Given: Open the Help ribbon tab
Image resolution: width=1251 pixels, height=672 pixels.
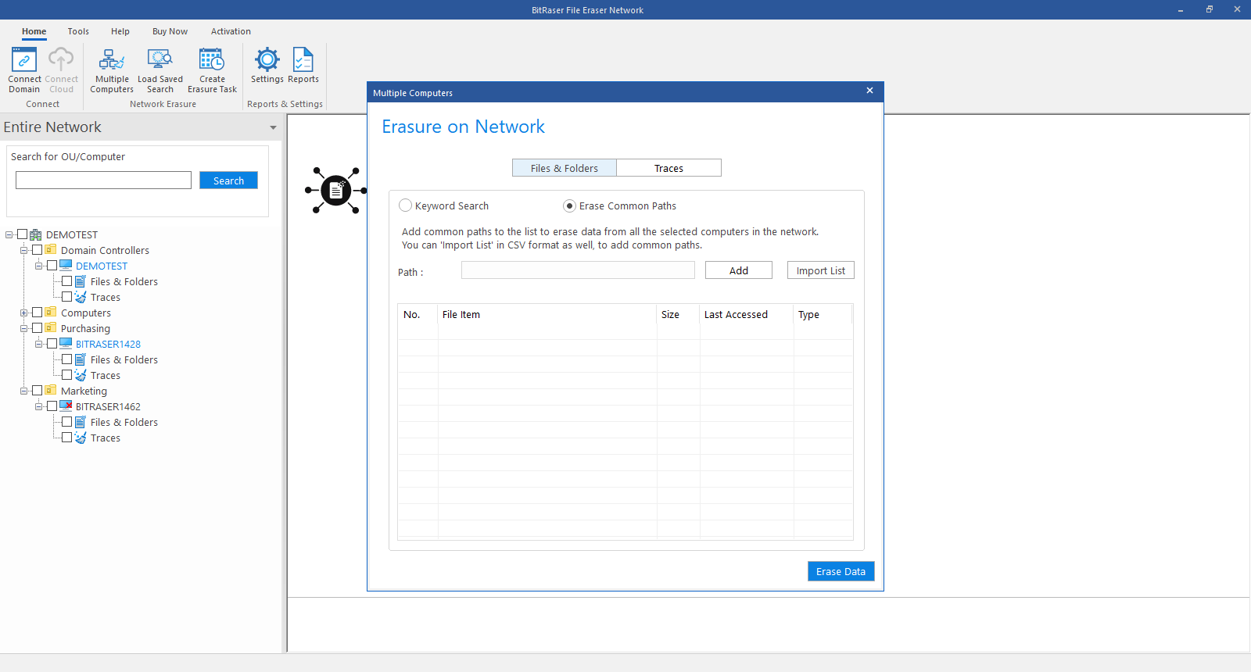Looking at the screenshot, I should click(x=120, y=31).
